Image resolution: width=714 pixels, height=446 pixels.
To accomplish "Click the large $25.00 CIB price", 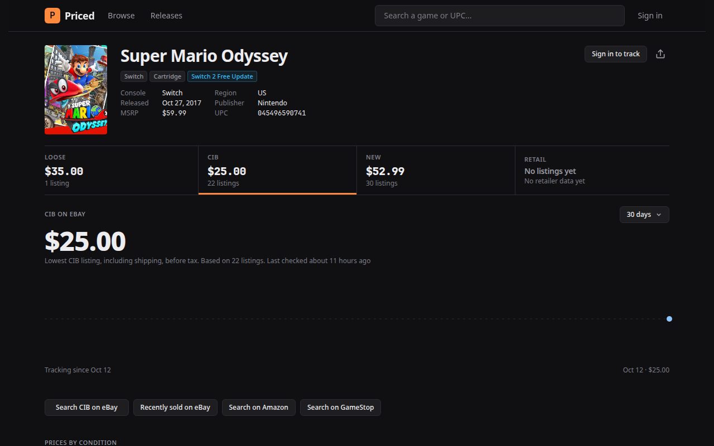I will 85,241.
